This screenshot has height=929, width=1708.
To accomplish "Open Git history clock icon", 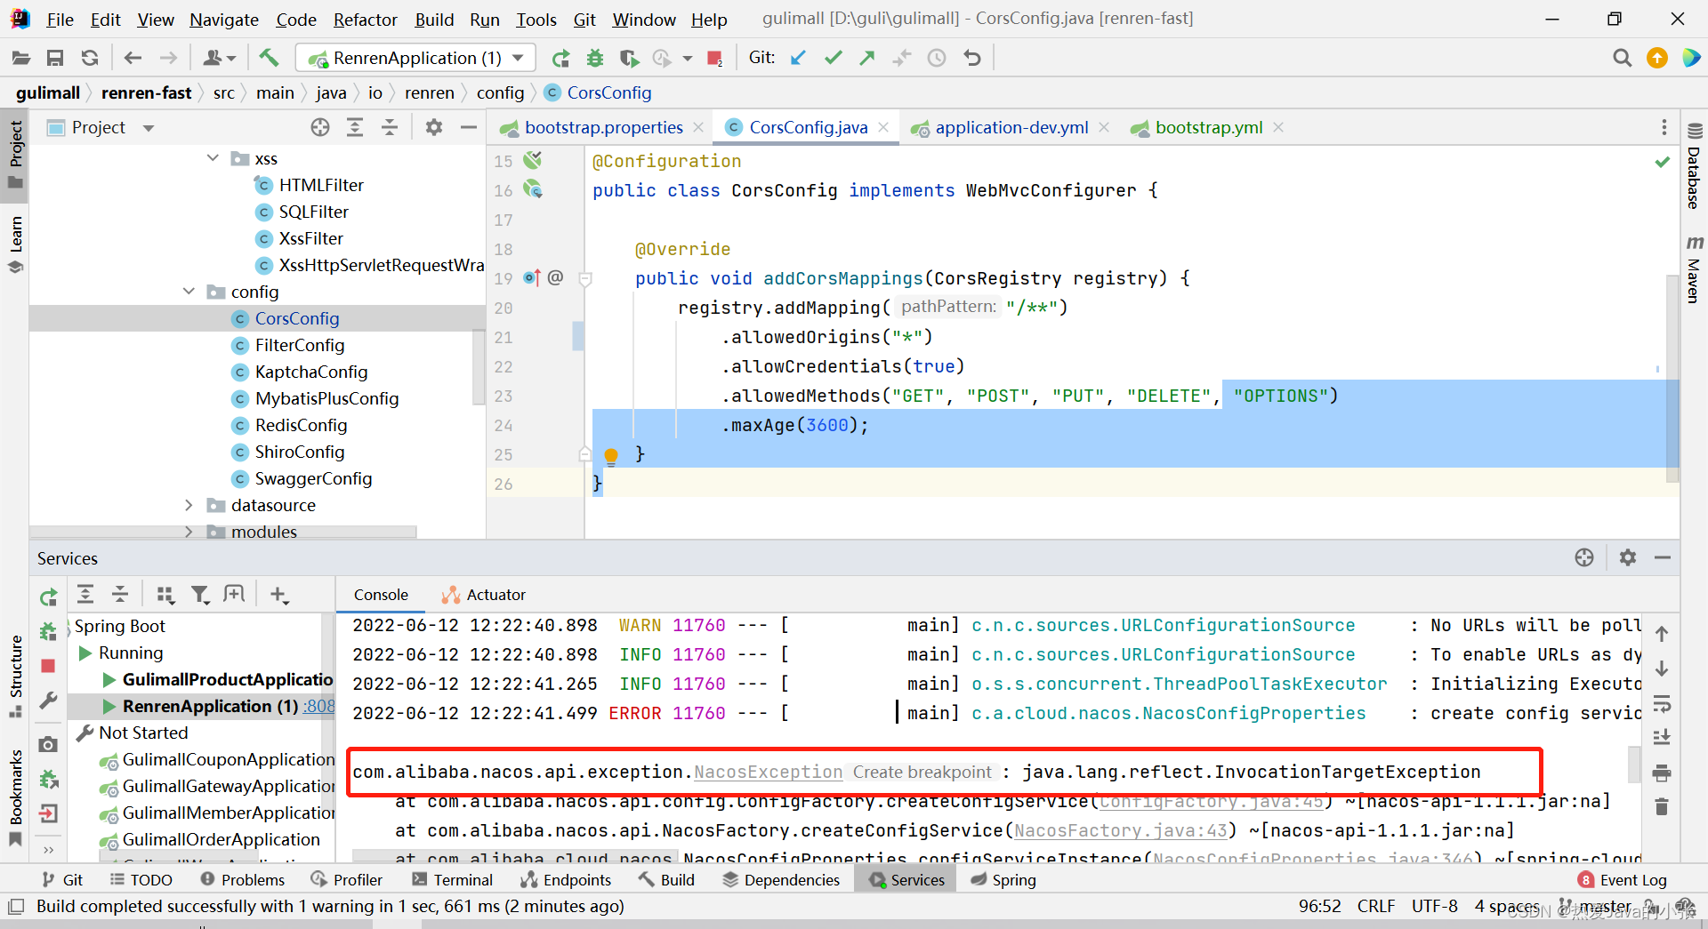I will pos(937,59).
